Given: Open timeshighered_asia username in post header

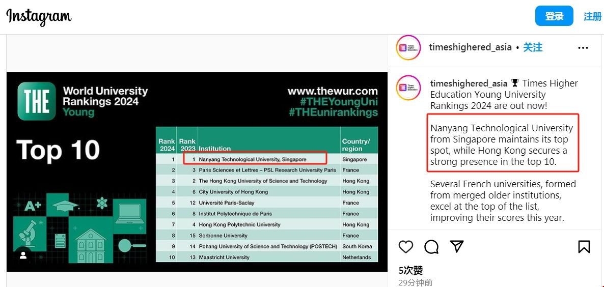Looking at the screenshot, I should coord(470,47).
